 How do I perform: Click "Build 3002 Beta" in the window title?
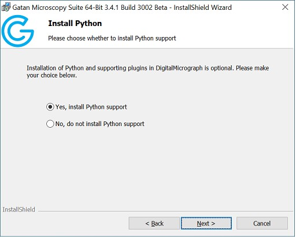click(144, 8)
